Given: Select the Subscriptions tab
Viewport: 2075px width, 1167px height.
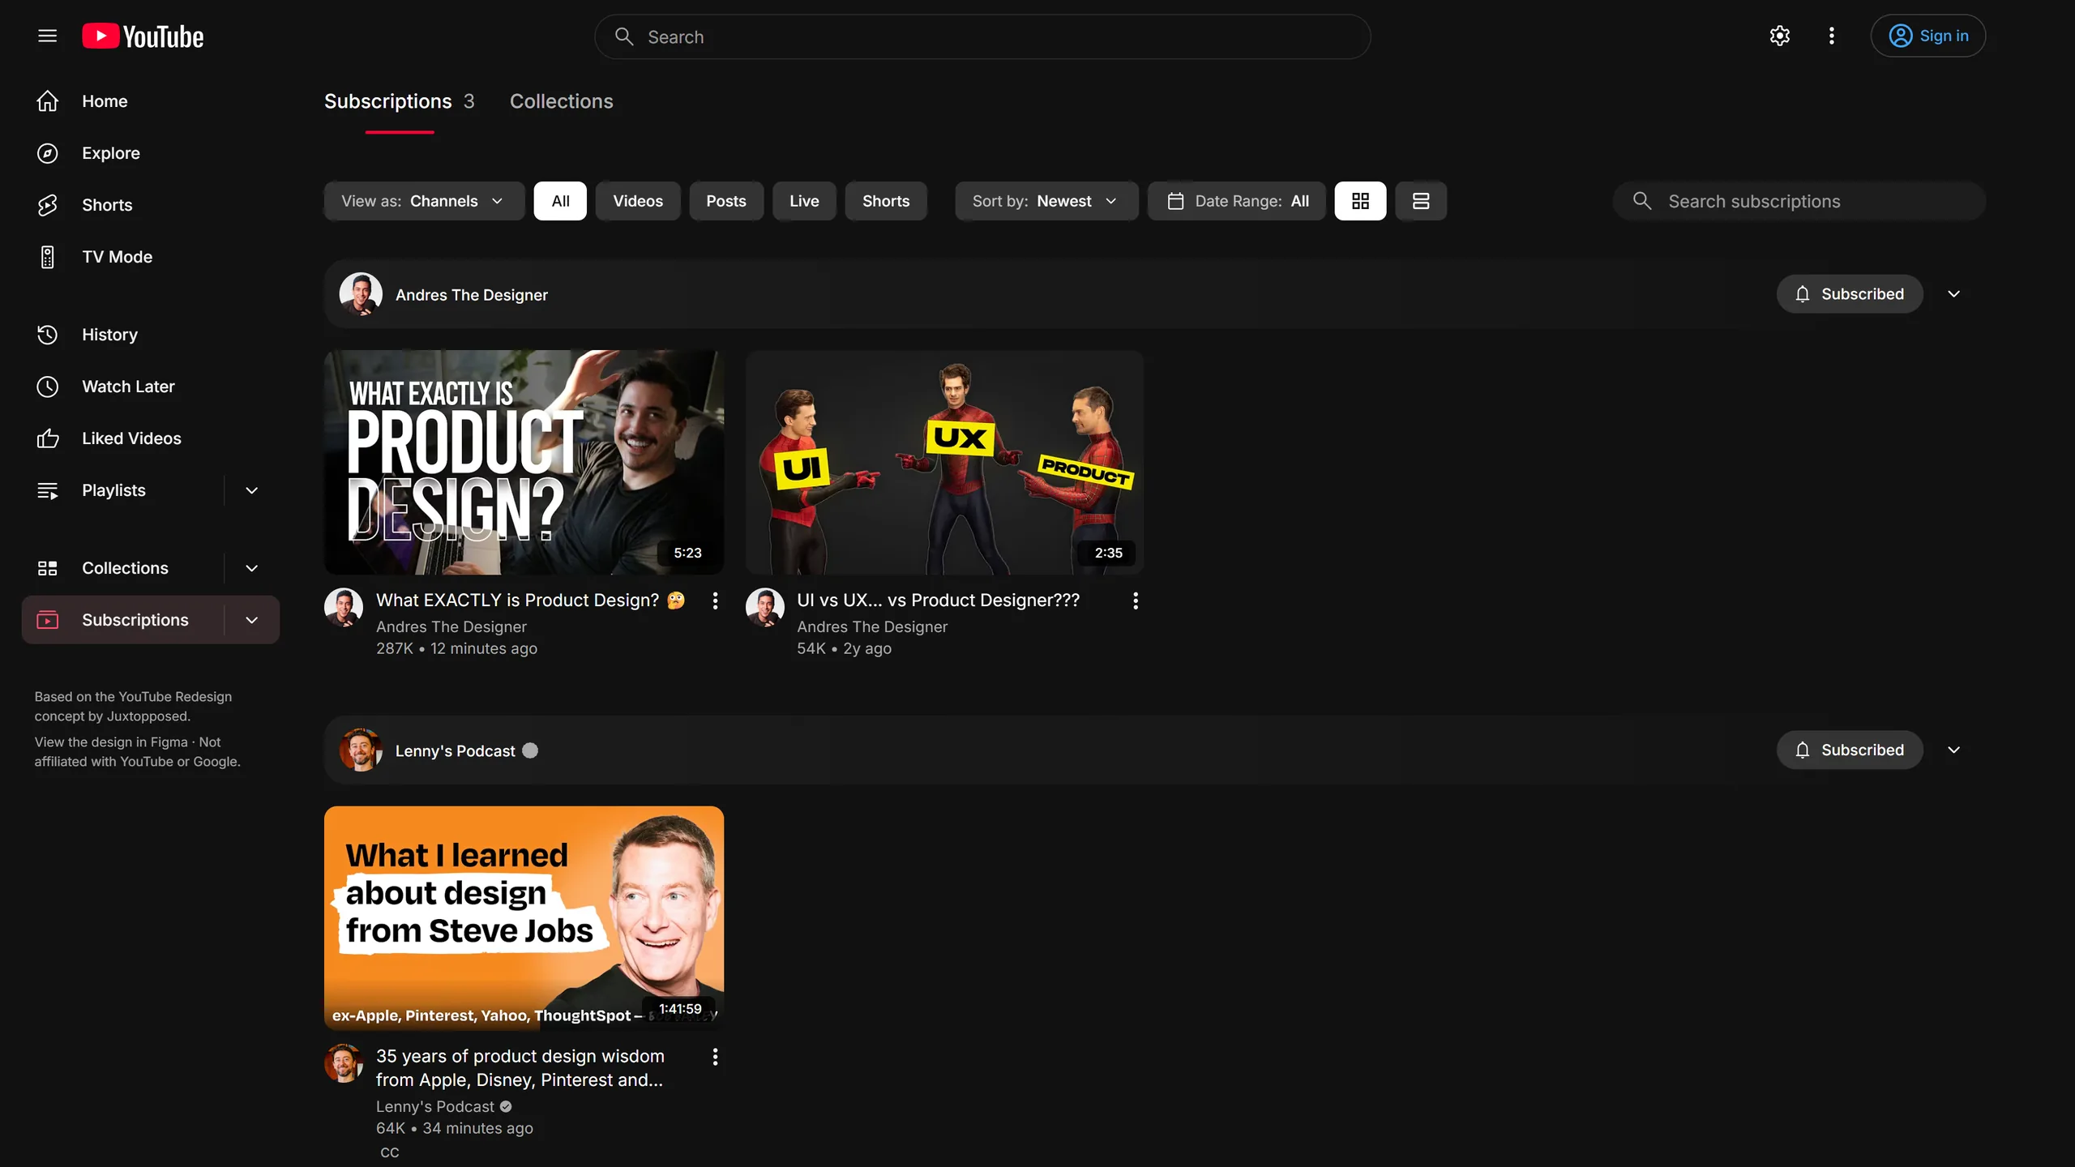Looking at the screenshot, I should pos(400,101).
